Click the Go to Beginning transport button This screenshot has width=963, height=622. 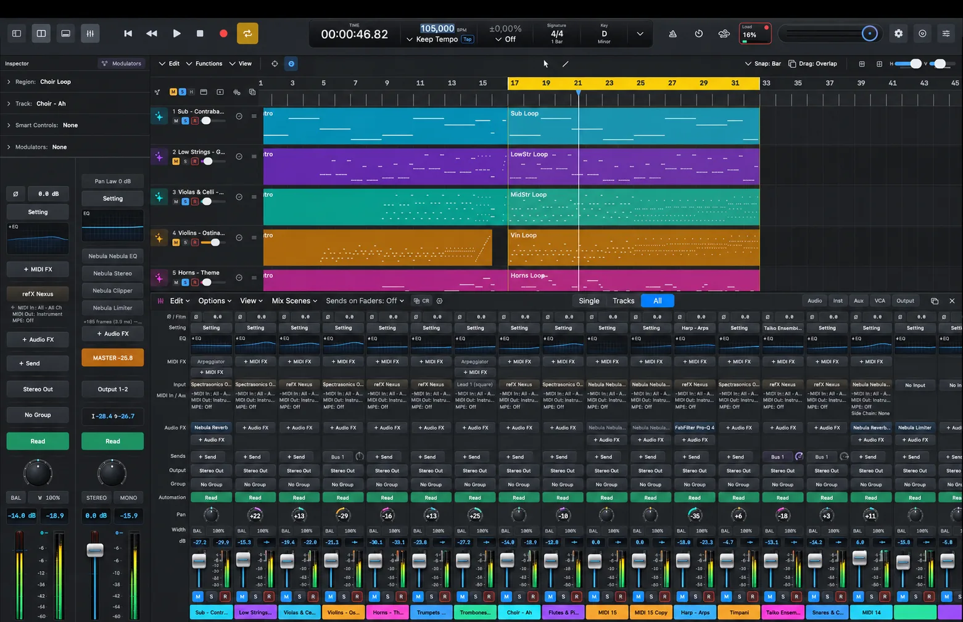tap(128, 33)
